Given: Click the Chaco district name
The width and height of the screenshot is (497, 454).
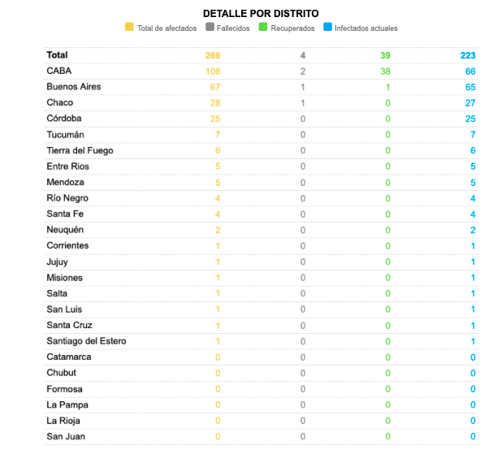Looking at the screenshot, I should coord(60,103).
